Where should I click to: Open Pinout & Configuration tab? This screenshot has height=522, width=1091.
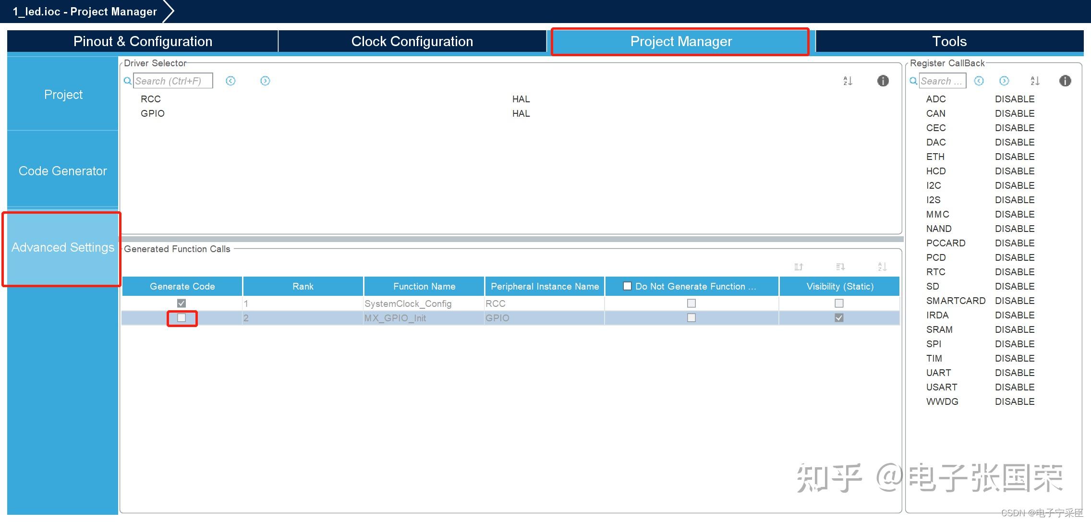coord(143,41)
